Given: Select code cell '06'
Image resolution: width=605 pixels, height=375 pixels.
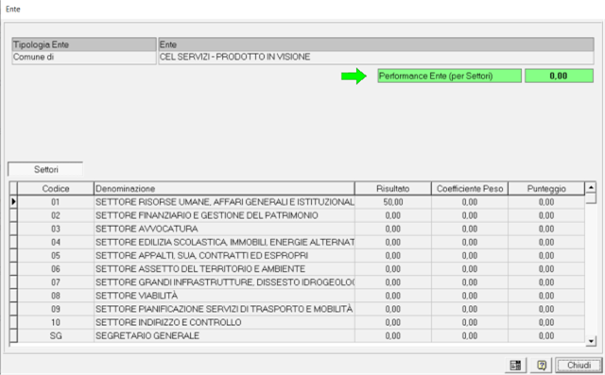Looking at the screenshot, I should (56, 269).
